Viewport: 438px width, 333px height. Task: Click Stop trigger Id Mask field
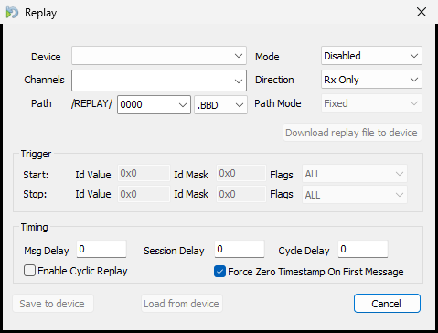(241, 194)
